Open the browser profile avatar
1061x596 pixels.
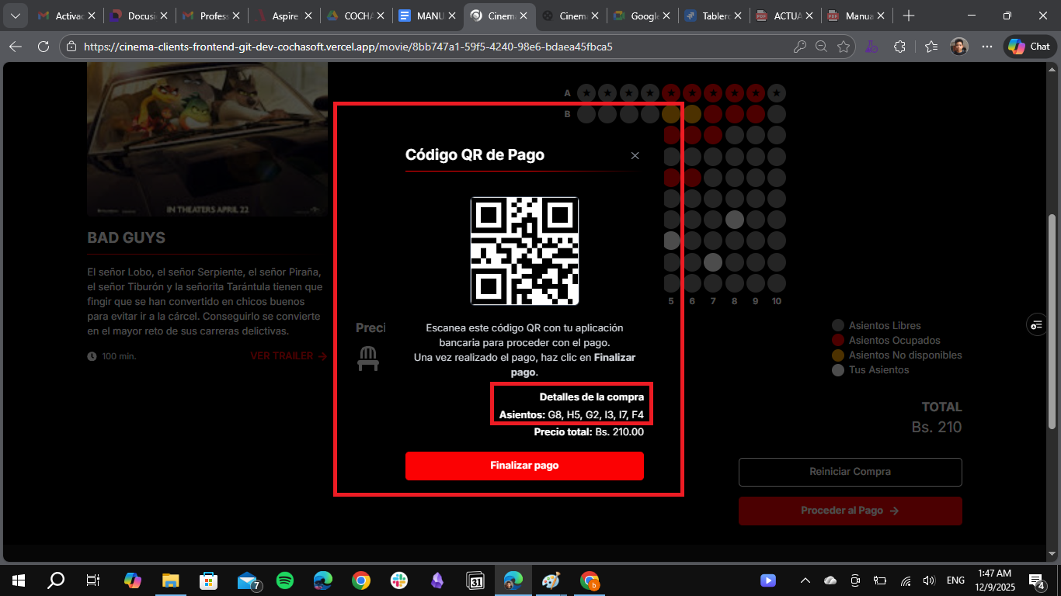959,47
